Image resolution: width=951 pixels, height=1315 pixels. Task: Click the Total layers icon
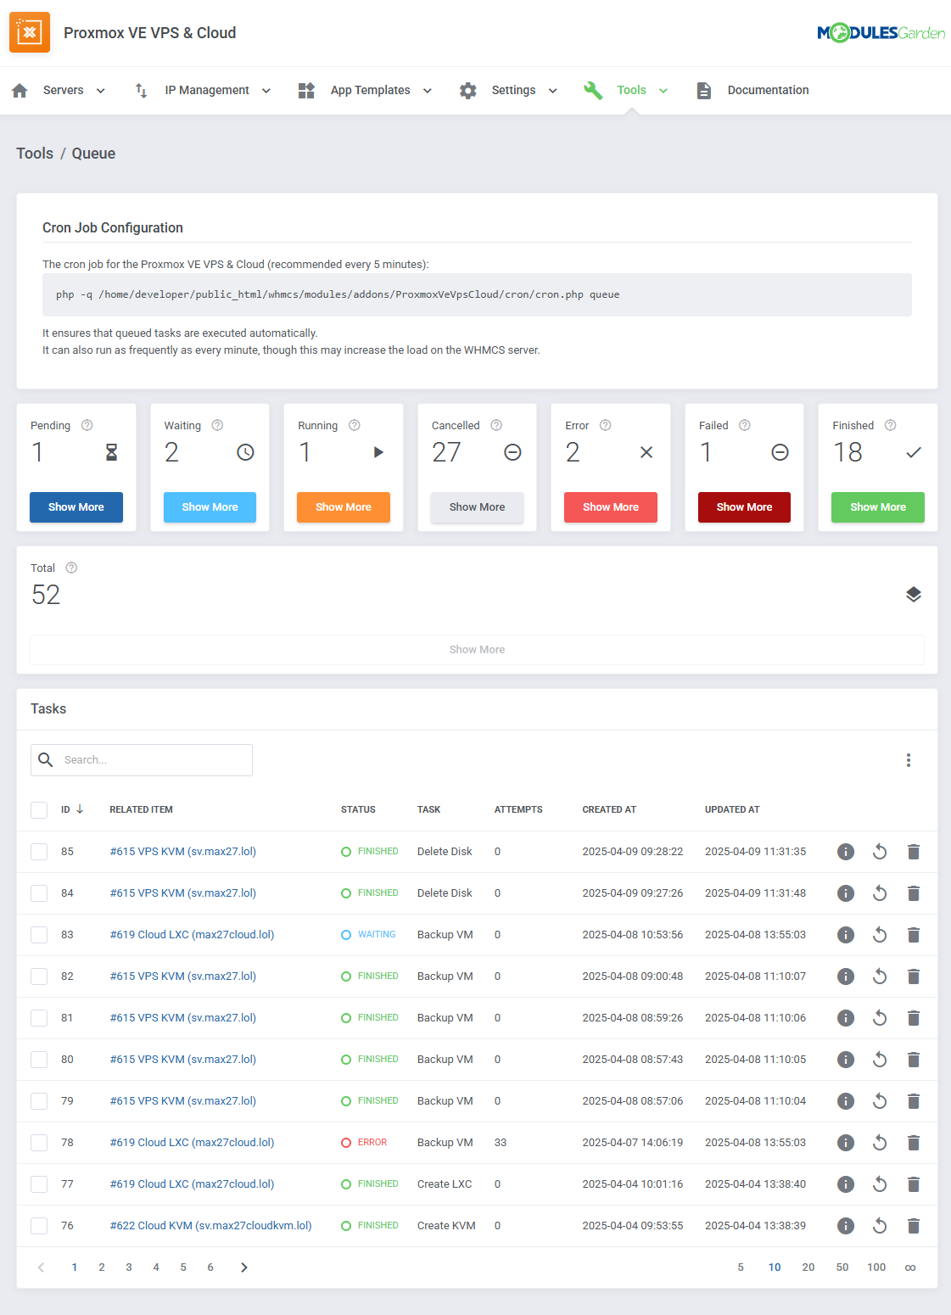[x=913, y=595]
